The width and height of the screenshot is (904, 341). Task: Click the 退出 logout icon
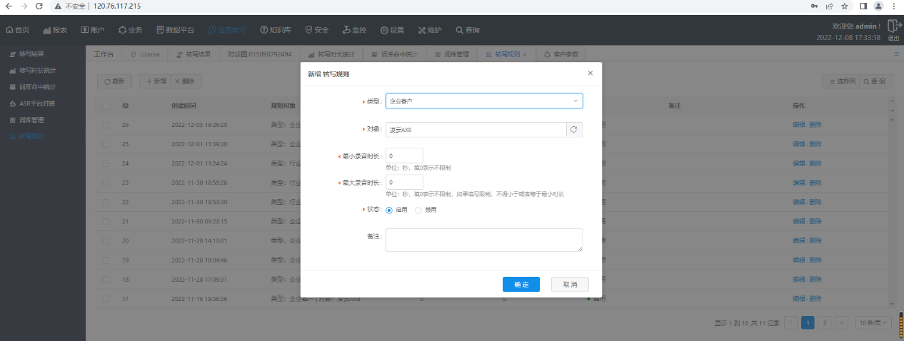893,29
